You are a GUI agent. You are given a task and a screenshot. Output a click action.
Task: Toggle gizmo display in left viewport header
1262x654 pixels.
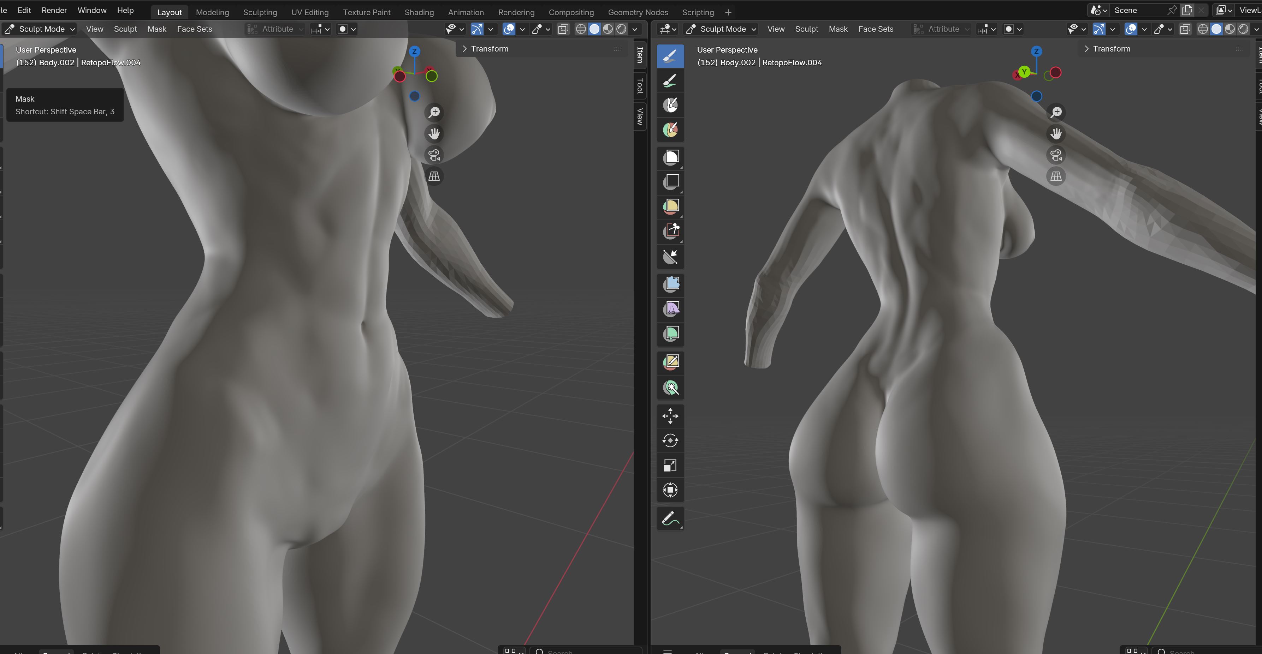coord(477,29)
